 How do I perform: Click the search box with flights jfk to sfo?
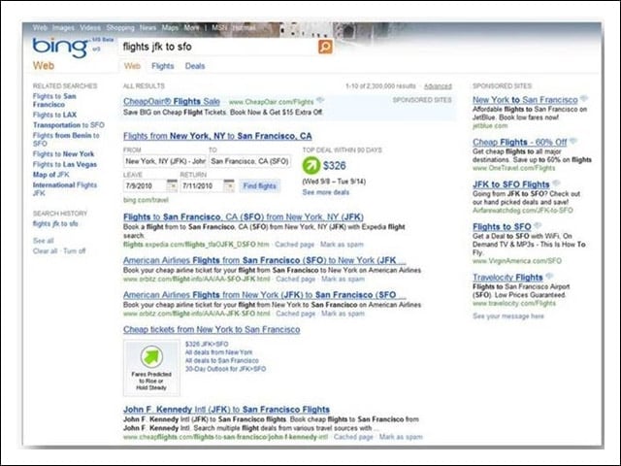[x=218, y=47]
